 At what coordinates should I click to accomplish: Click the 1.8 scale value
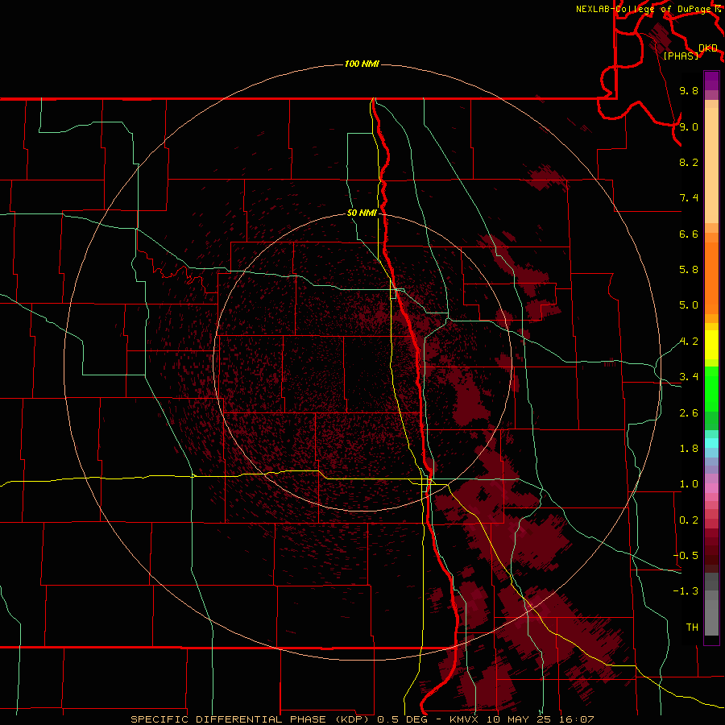(x=689, y=449)
